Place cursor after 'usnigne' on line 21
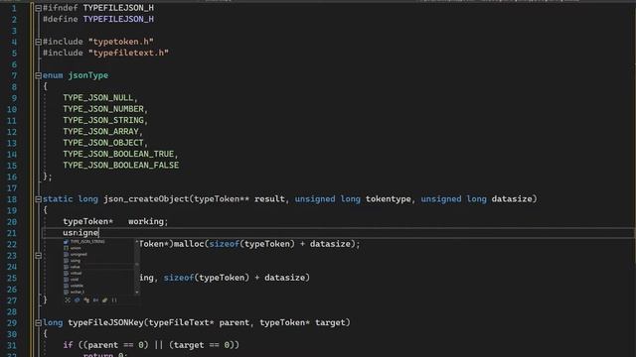 tap(99, 233)
